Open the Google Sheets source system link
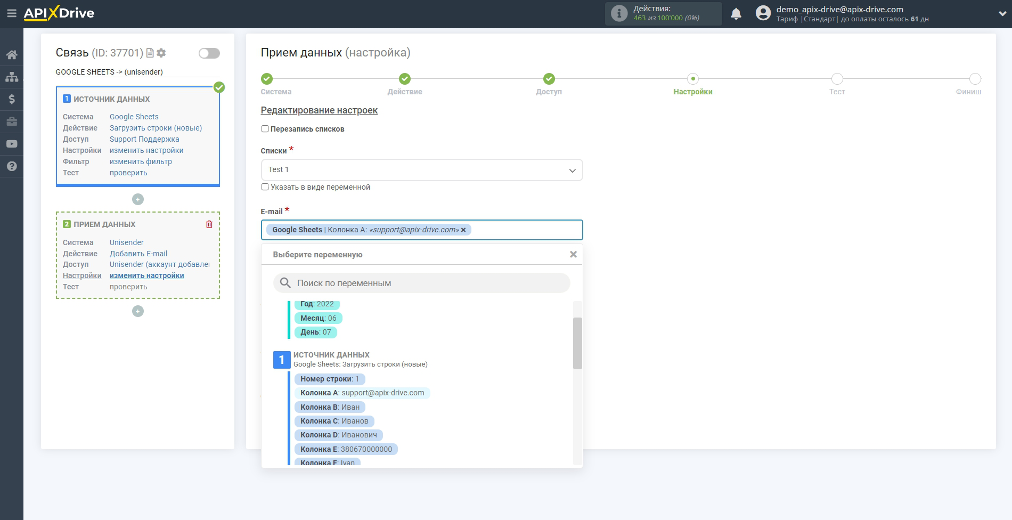This screenshot has width=1012, height=520. point(134,117)
